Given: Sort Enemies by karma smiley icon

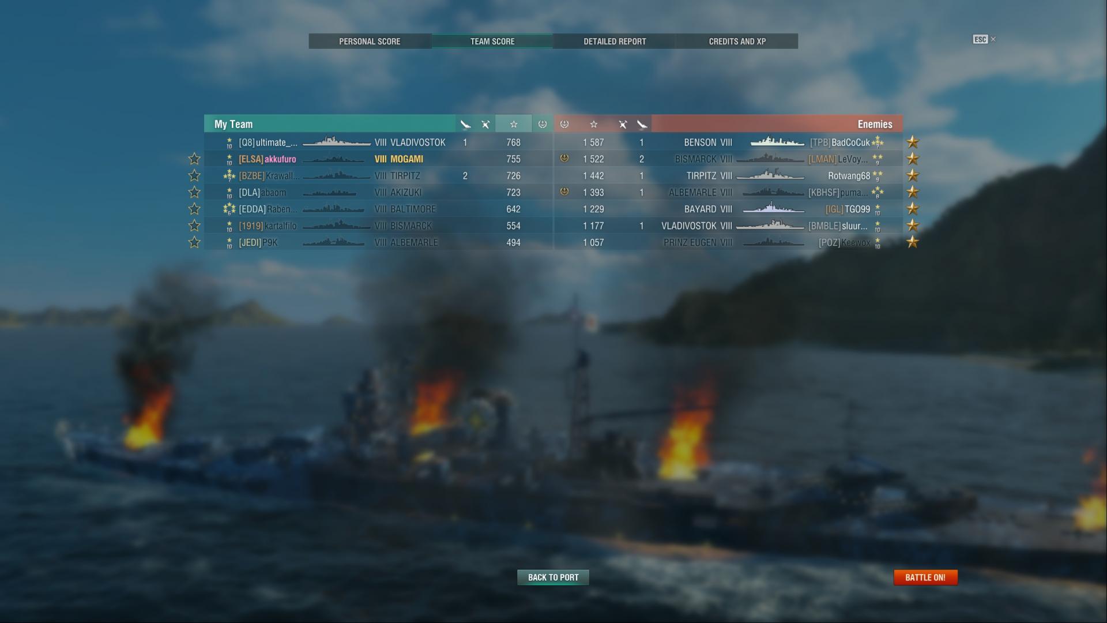Looking at the screenshot, I should click(x=564, y=124).
